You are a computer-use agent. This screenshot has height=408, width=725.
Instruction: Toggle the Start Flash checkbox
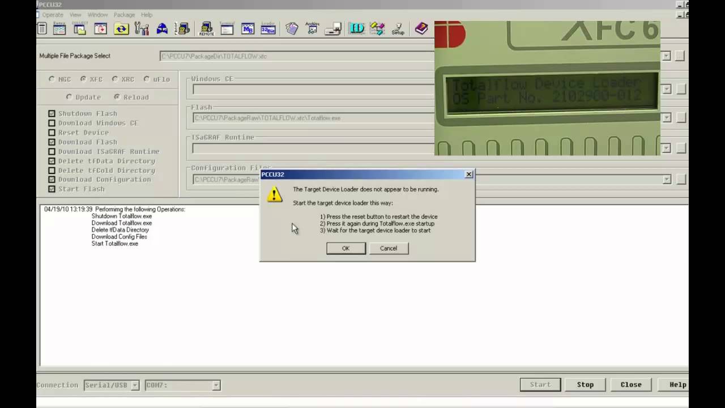[x=52, y=189]
